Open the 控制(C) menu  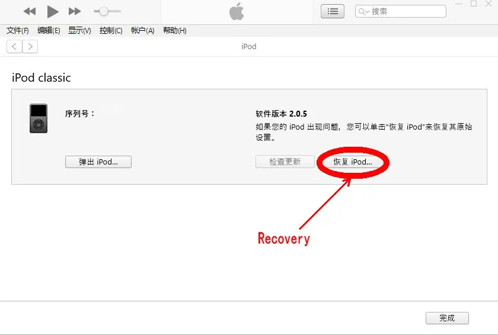(111, 30)
